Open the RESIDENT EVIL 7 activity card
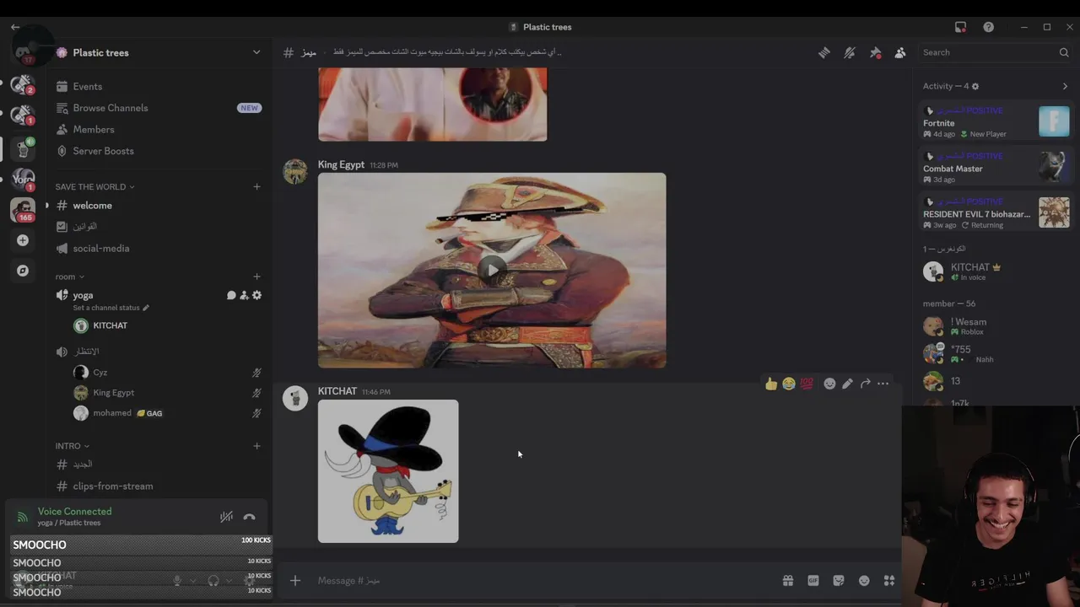The image size is (1080, 607). 996,213
